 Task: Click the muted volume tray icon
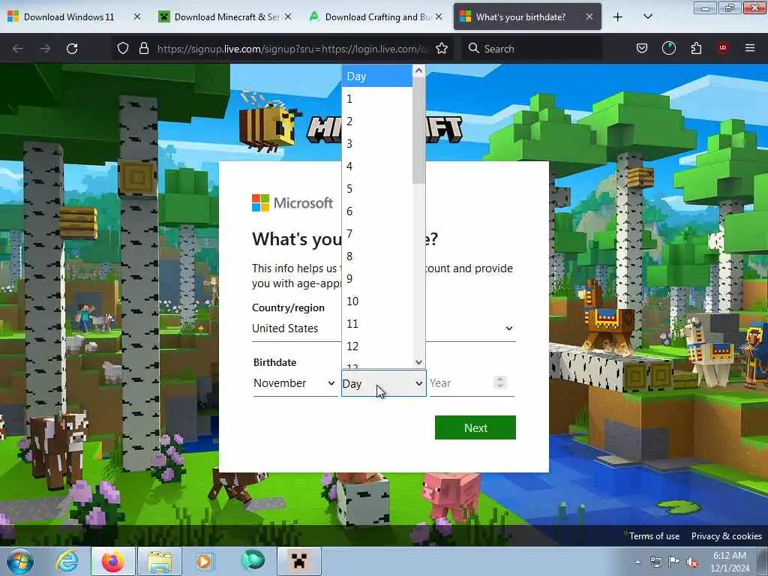(692, 562)
